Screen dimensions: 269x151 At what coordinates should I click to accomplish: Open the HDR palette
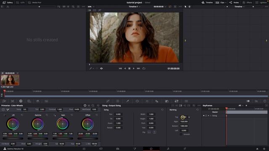click(29, 101)
